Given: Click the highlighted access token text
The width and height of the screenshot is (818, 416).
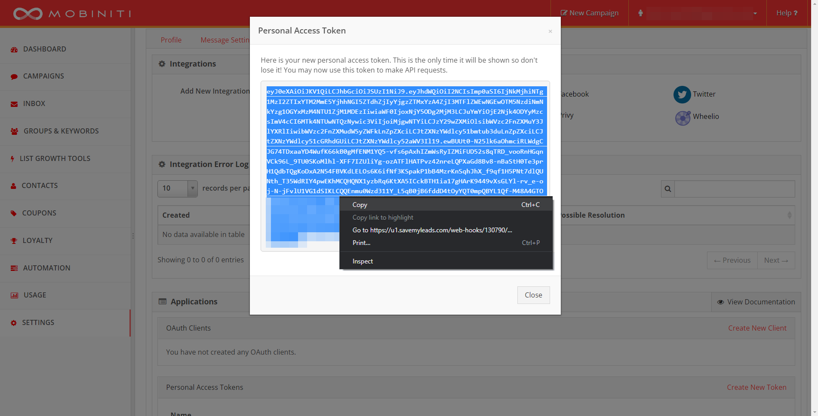Looking at the screenshot, I should (x=406, y=141).
